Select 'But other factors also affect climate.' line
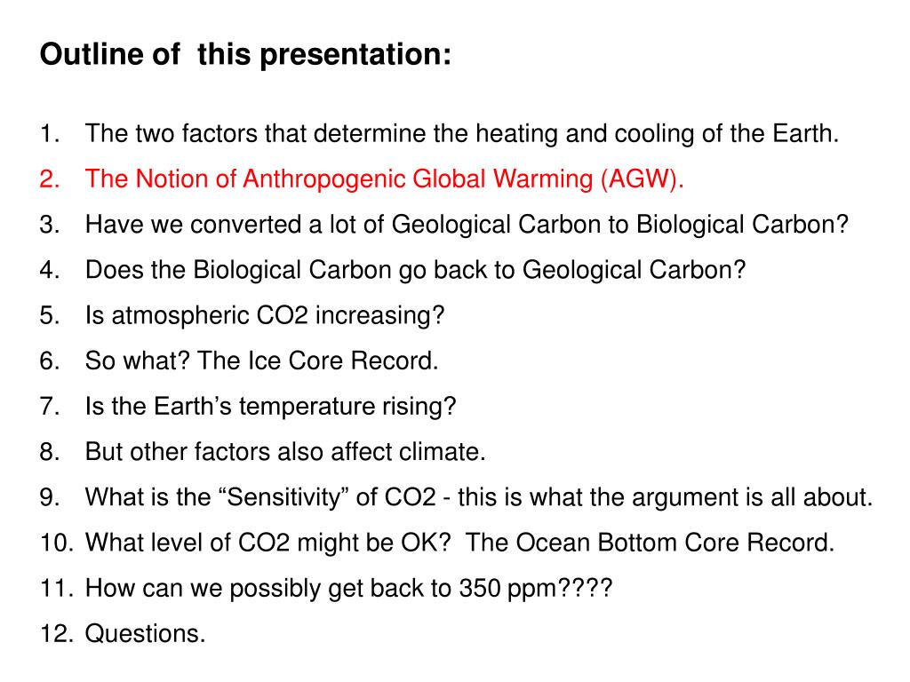The height and width of the screenshot is (682, 910). 285,452
